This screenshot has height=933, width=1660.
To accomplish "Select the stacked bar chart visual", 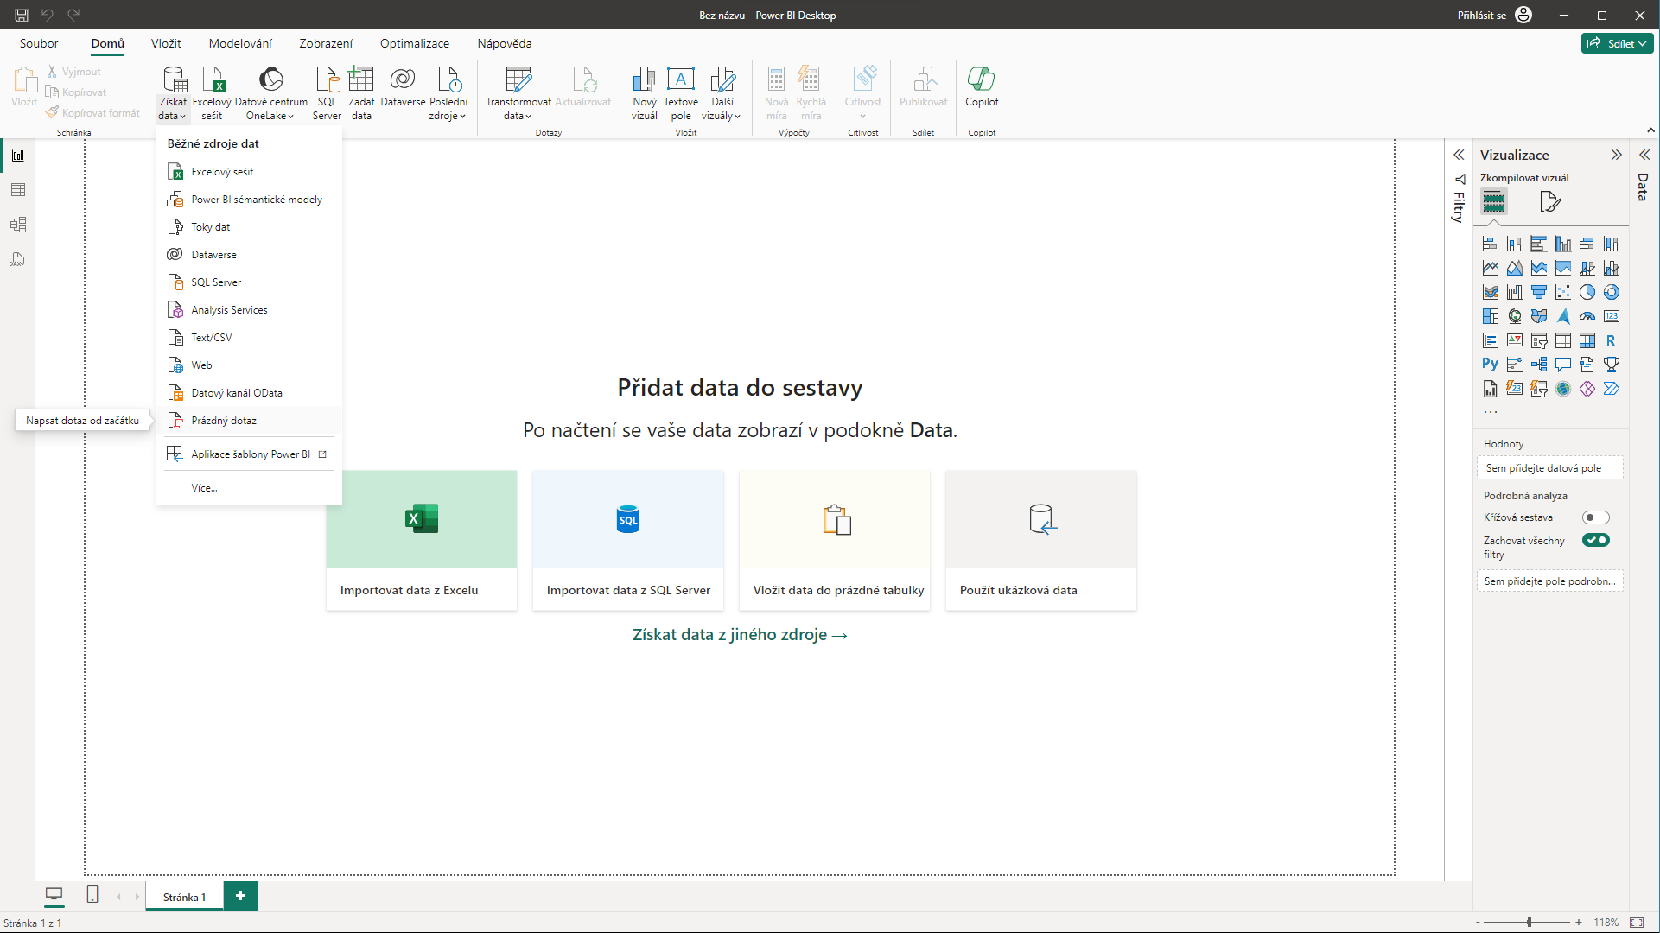I will coord(1491,244).
